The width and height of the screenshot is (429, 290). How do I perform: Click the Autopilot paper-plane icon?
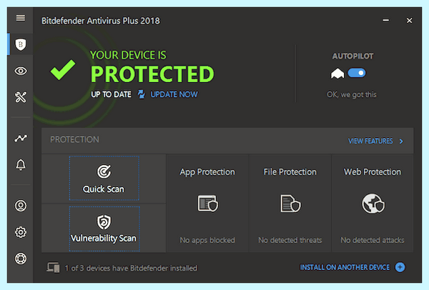[x=337, y=74]
